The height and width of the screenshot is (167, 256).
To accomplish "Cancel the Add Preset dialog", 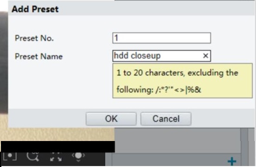I will coord(166,119).
